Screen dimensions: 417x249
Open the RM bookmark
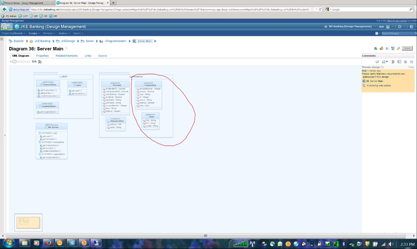[43, 16]
